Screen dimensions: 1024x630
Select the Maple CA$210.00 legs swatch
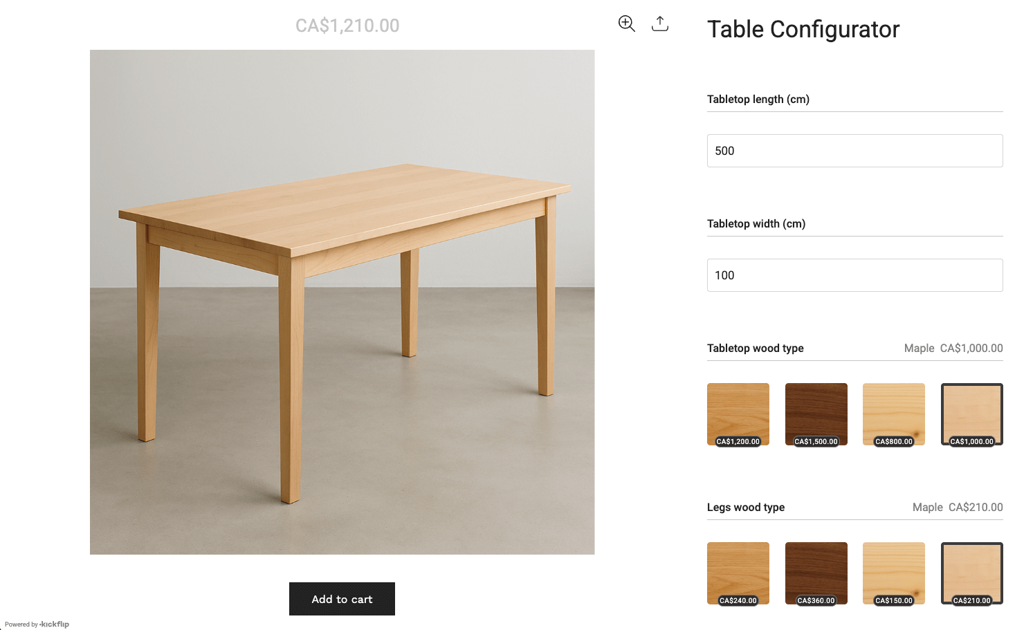point(971,573)
